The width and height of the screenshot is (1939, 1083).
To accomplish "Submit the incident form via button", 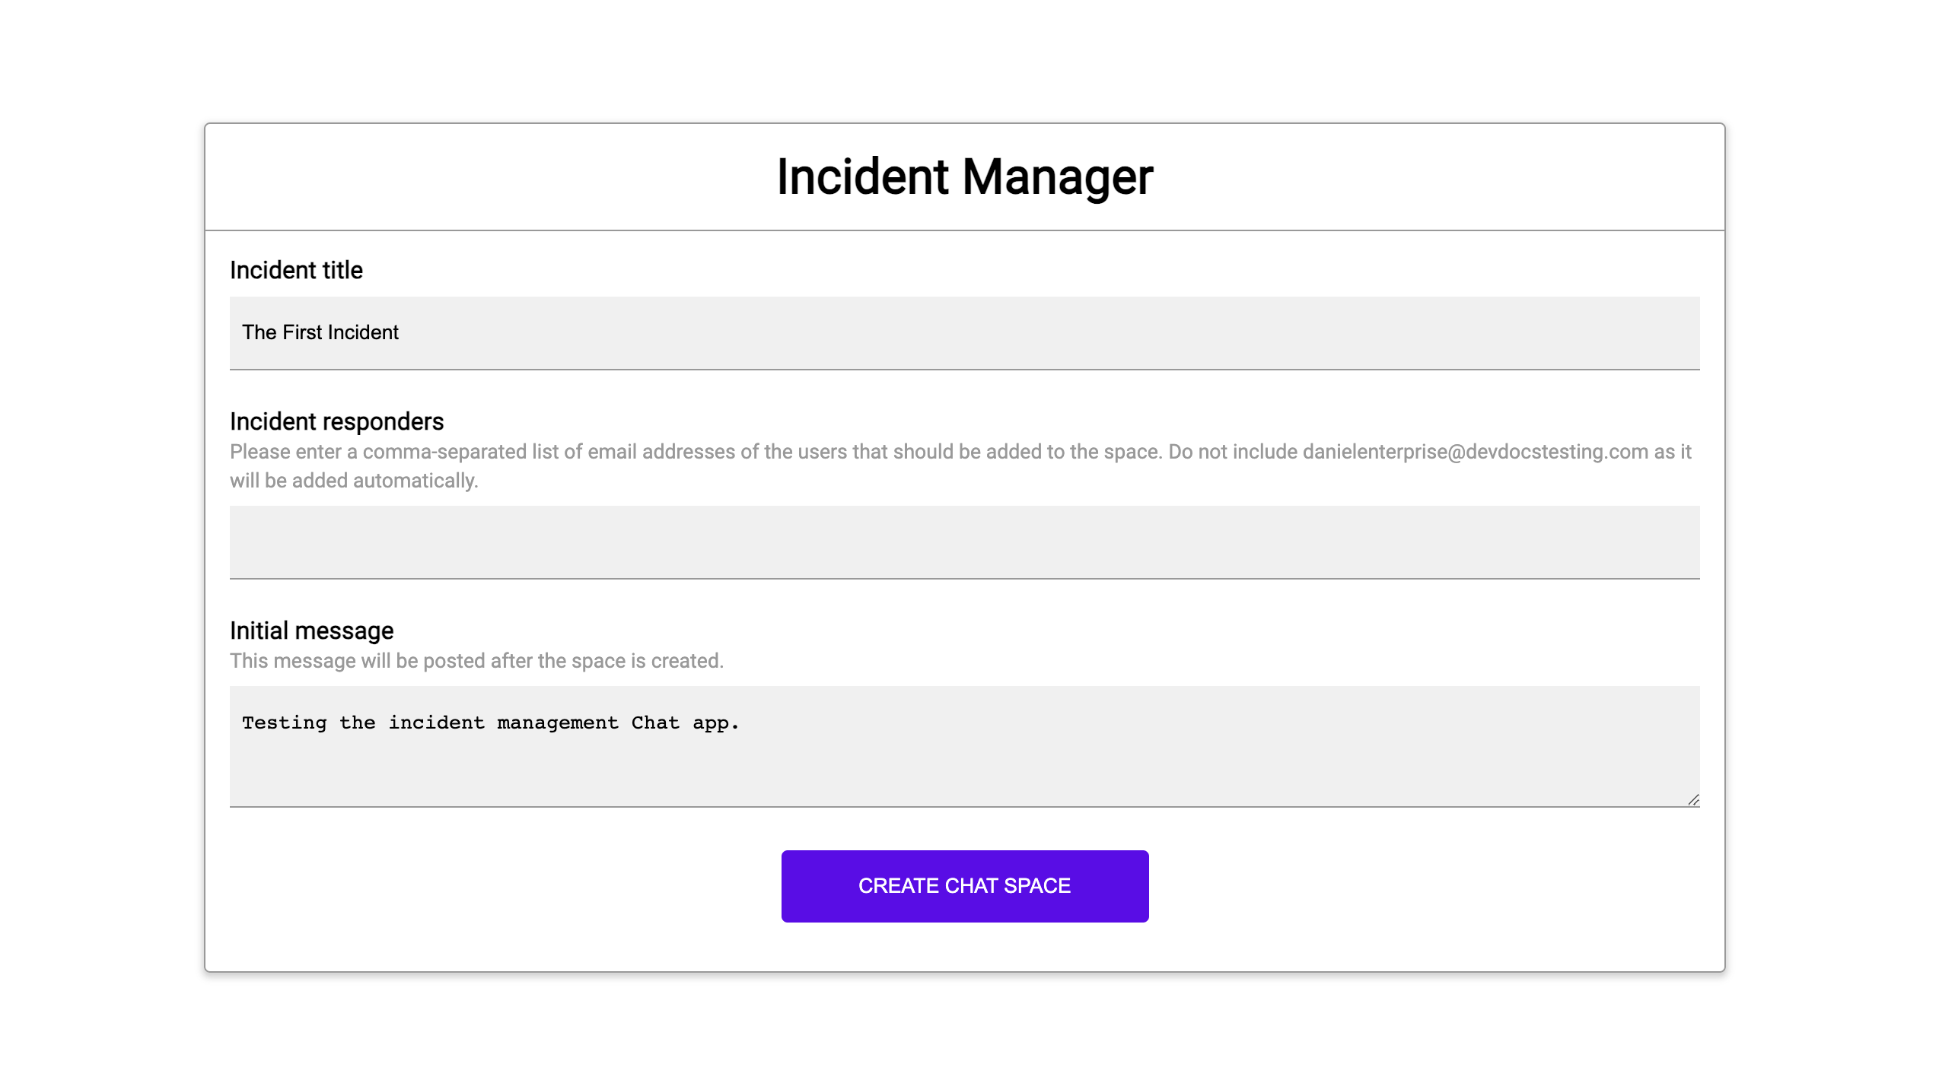I will click(964, 885).
